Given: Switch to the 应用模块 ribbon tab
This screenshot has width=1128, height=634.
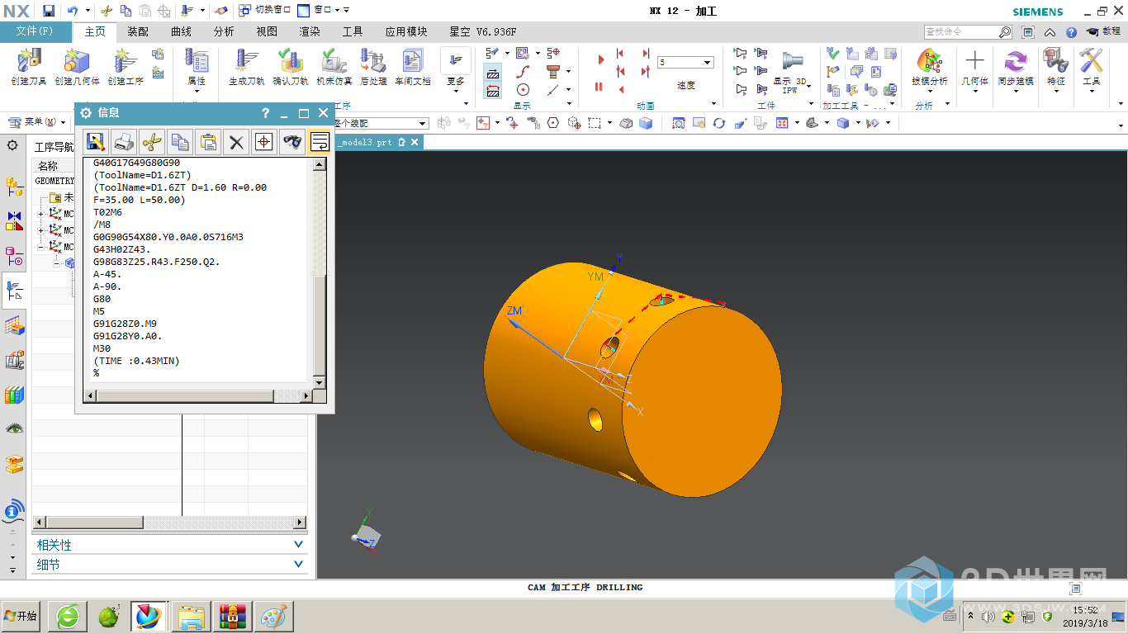Looking at the screenshot, I should (x=406, y=31).
